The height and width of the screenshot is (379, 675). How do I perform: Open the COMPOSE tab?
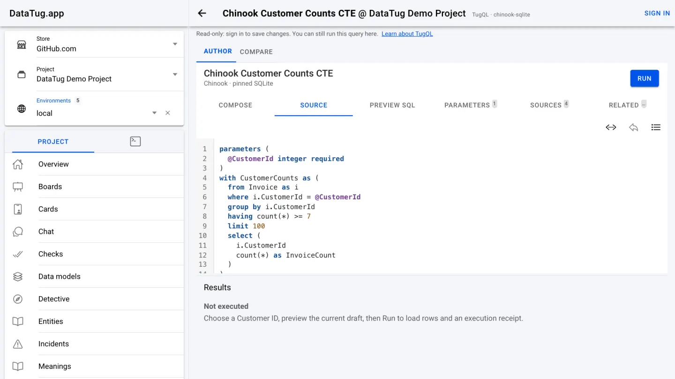235,105
